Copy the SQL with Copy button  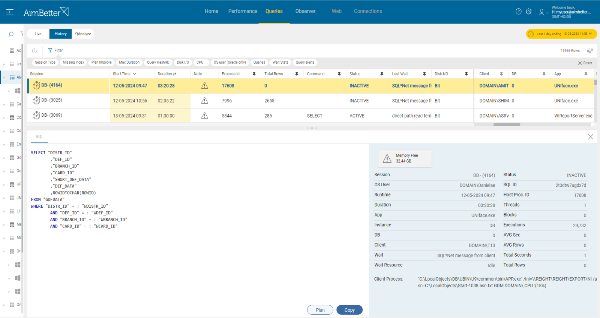pyautogui.click(x=349, y=310)
